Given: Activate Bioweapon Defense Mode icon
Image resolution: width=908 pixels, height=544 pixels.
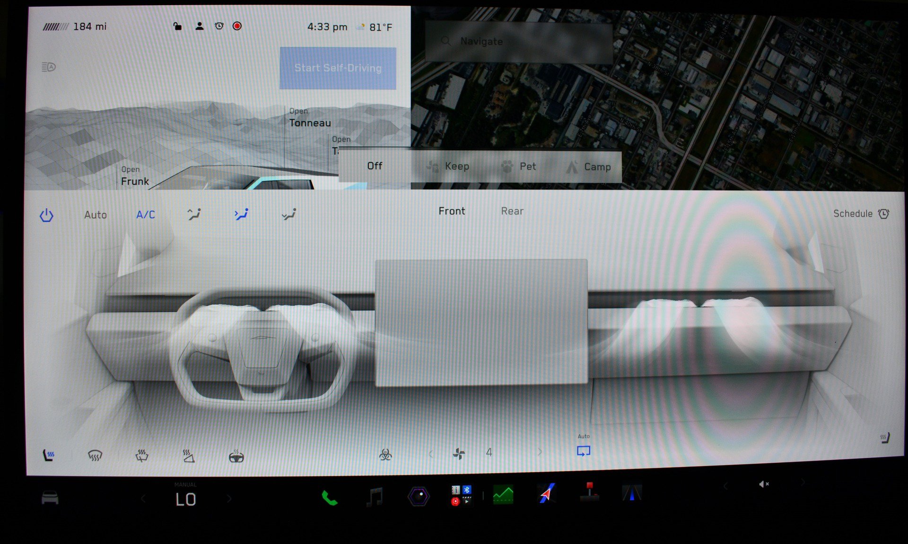Looking at the screenshot, I should point(385,455).
